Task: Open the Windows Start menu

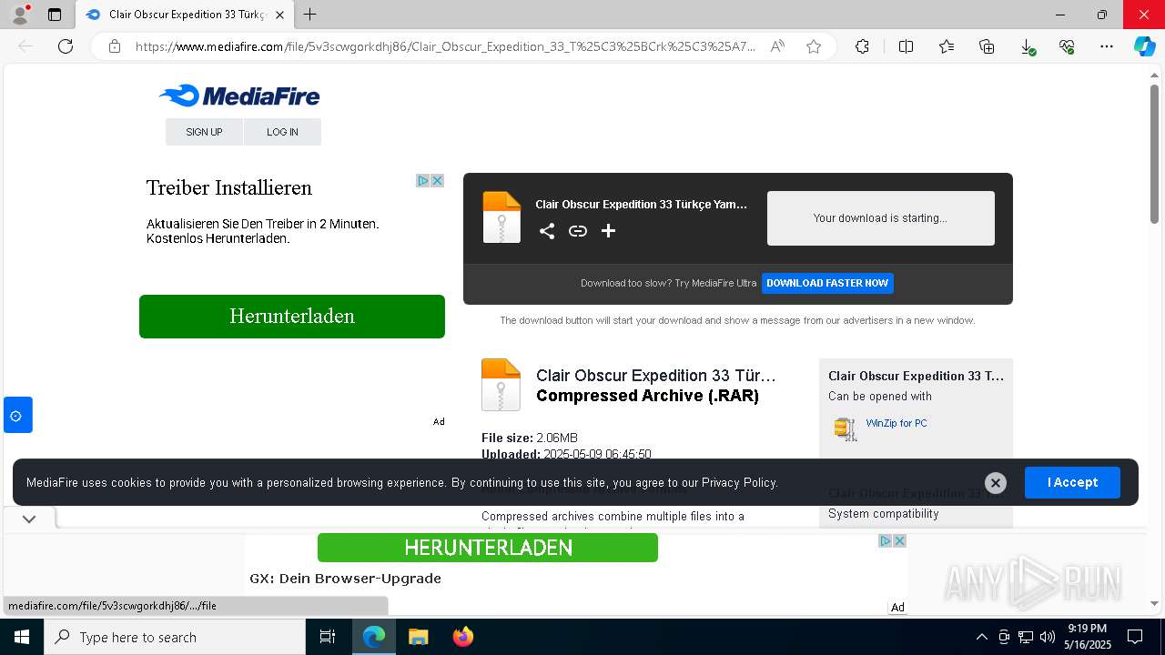Action: tap(22, 637)
